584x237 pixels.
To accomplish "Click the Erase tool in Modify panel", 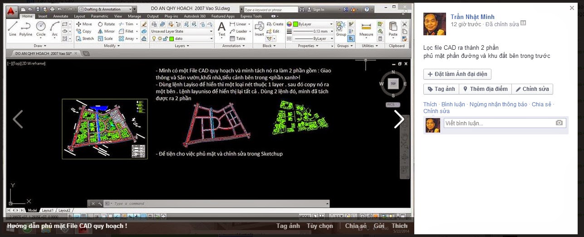I will 144,24.
